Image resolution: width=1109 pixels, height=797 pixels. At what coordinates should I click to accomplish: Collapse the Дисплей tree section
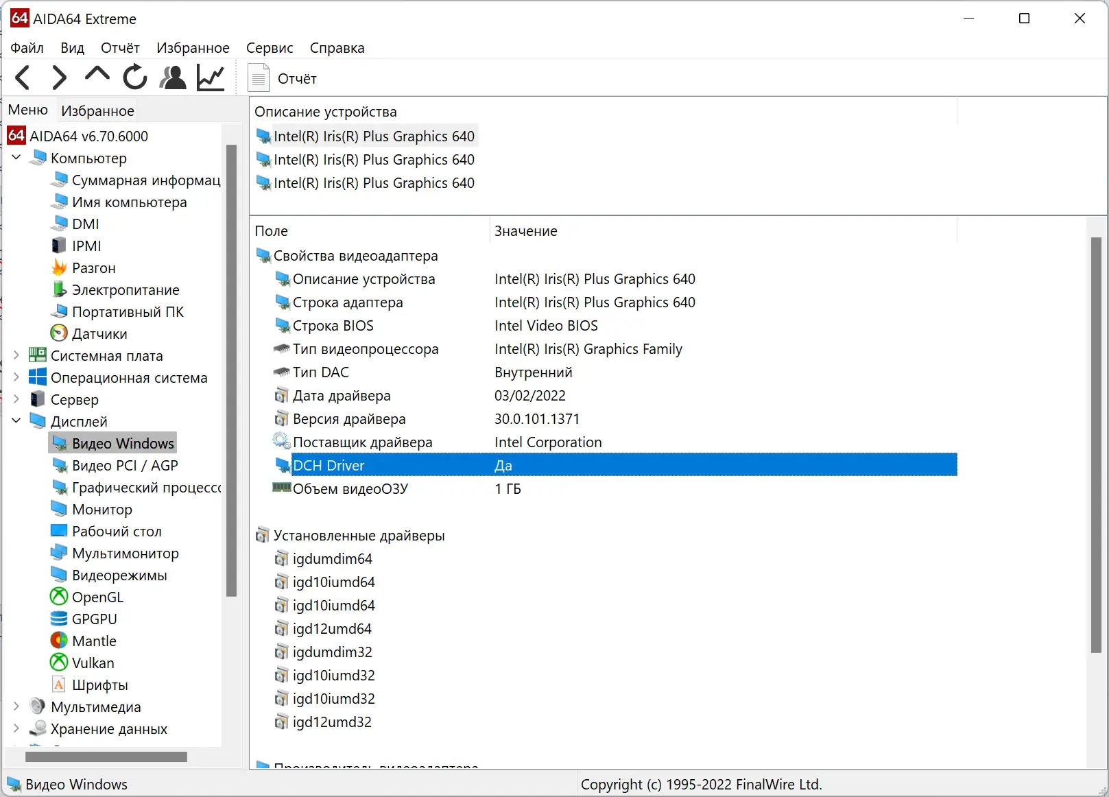pos(15,421)
